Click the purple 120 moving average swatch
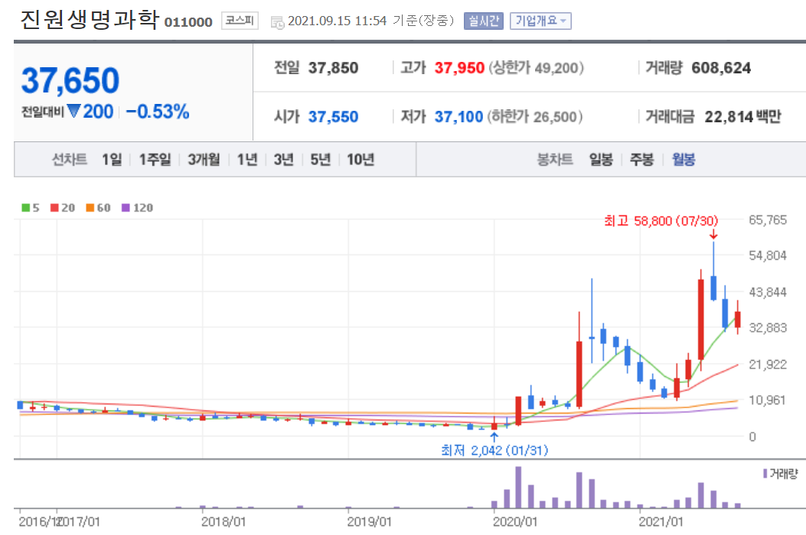Screen dimensions: 806x535 126,207
